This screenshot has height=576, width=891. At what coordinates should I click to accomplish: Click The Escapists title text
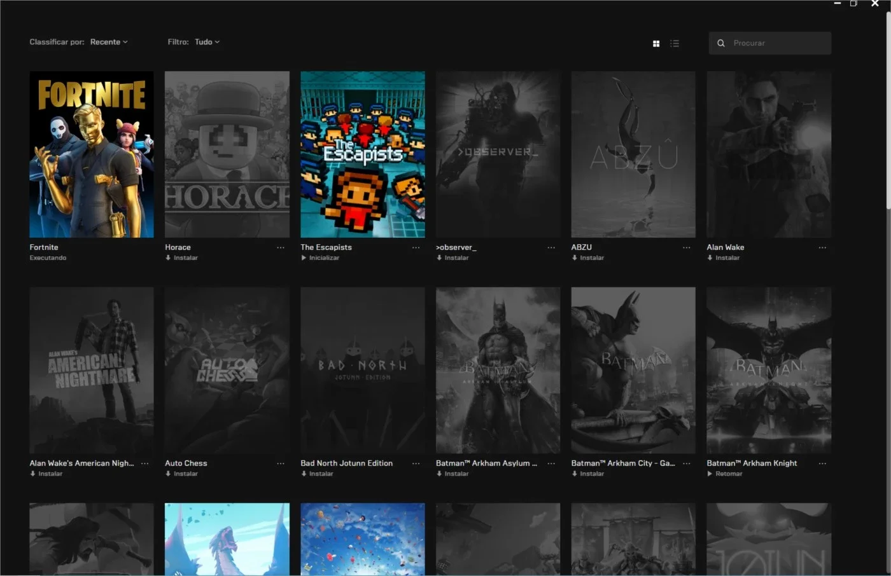(326, 247)
